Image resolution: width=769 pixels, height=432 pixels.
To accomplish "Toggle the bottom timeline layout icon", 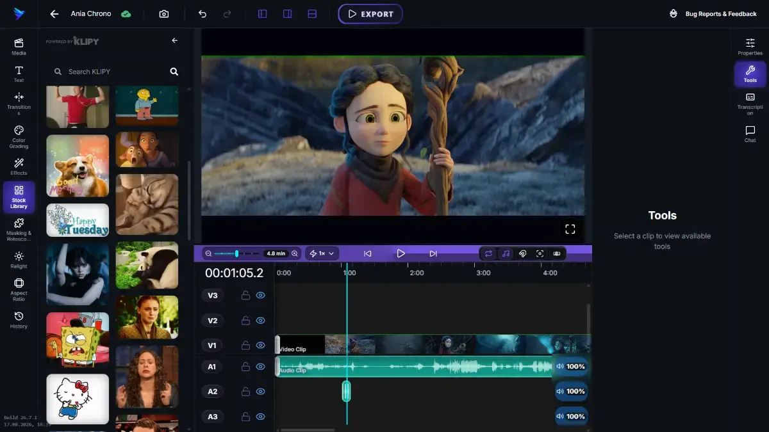I will pos(312,13).
